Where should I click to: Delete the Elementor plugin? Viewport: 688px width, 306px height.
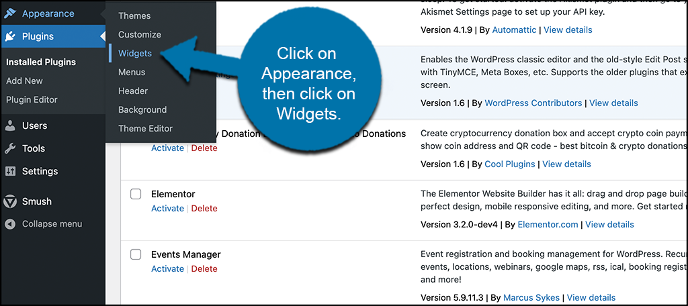pos(204,209)
